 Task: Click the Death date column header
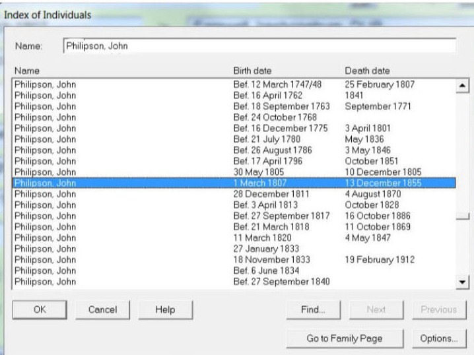pos(367,71)
